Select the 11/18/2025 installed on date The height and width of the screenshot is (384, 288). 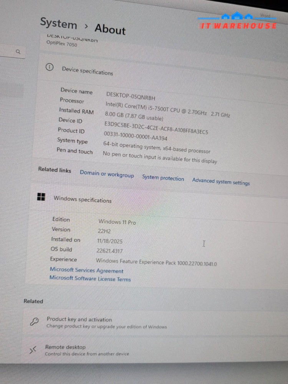coord(110,241)
